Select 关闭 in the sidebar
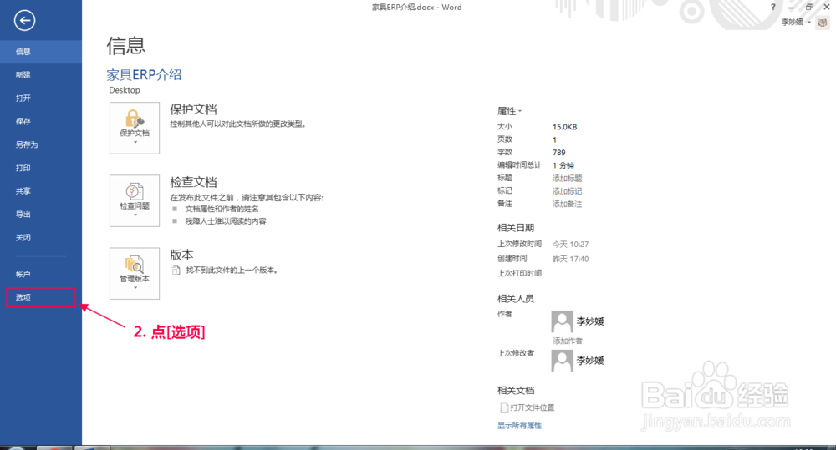836x450 pixels. tap(41, 237)
